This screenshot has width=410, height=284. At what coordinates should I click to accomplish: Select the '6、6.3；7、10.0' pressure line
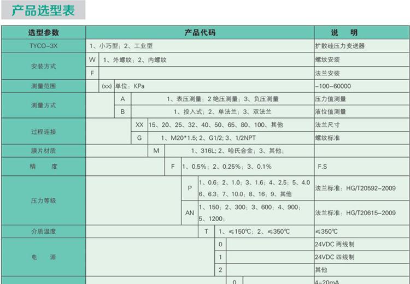click(245, 194)
